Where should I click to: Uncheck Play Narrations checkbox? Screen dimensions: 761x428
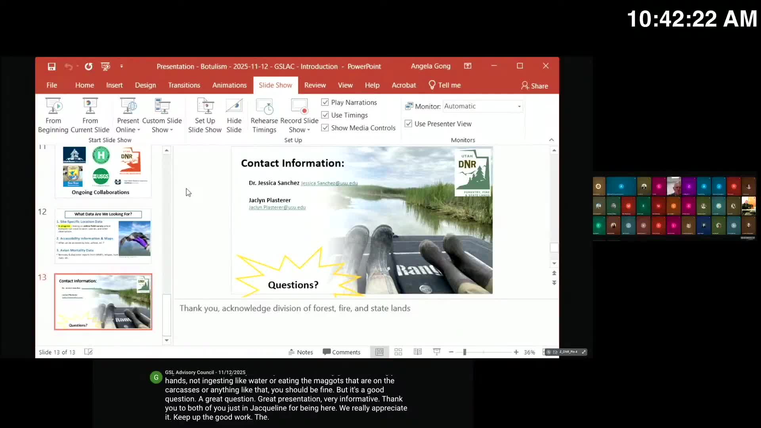[325, 102]
